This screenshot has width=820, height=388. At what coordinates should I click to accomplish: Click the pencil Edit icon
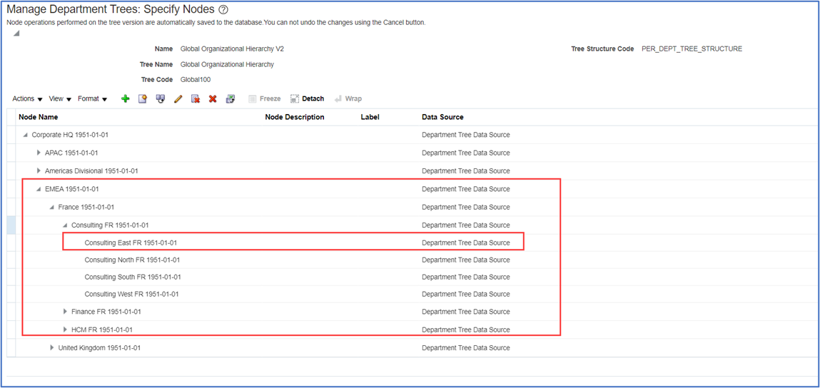coord(178,99)
